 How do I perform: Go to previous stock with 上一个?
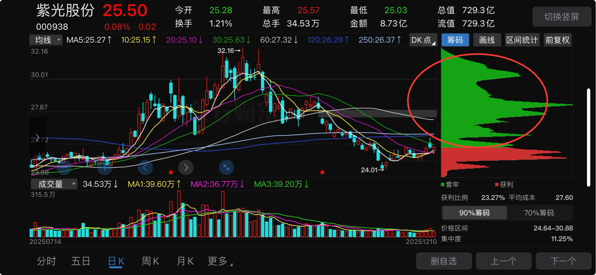504,261
